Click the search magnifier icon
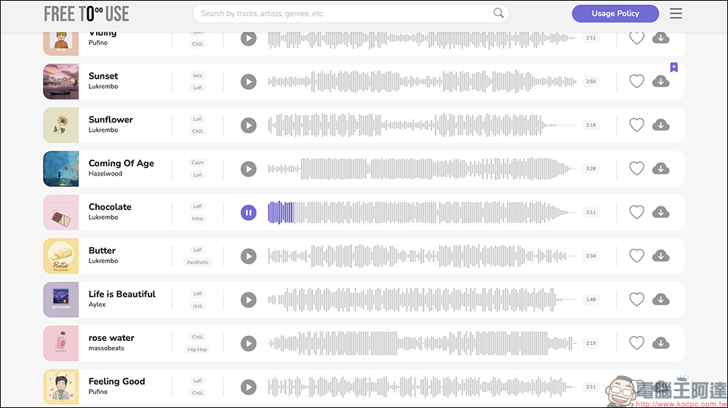728x408 pixels. (498, 13)
